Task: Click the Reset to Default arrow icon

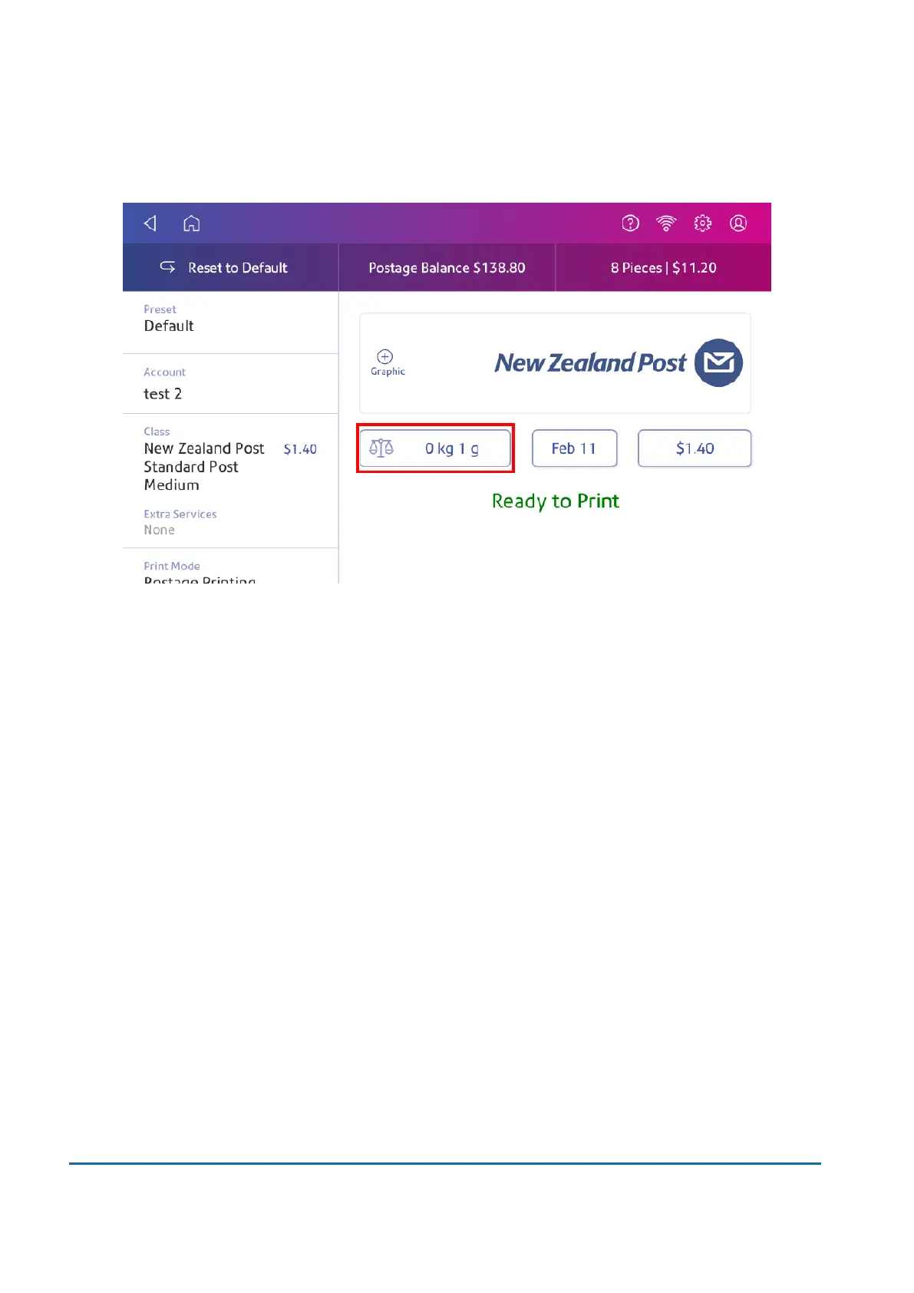Action: click(x=167, y=267)
